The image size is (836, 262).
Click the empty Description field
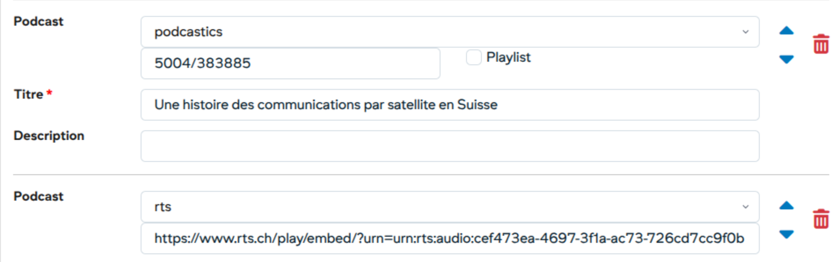click(450, 146)
